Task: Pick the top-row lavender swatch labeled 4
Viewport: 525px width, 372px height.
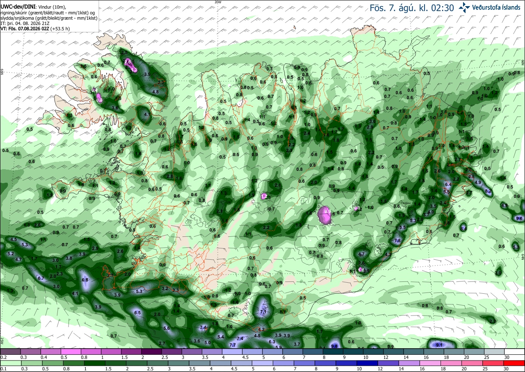Action: tap(232, 352)
